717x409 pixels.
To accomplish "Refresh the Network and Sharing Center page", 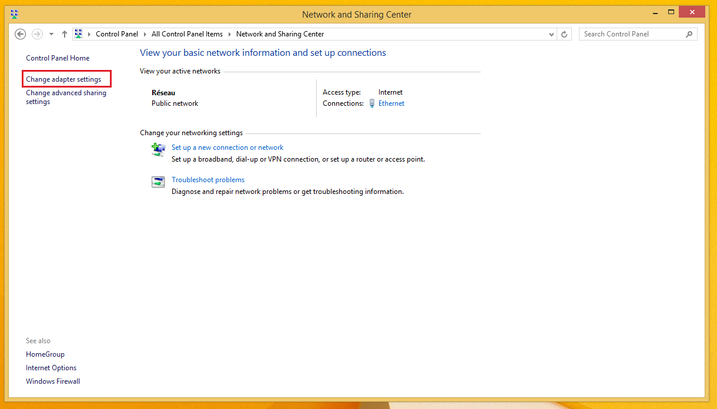I will pyautogui.click(x=564, y=34).
